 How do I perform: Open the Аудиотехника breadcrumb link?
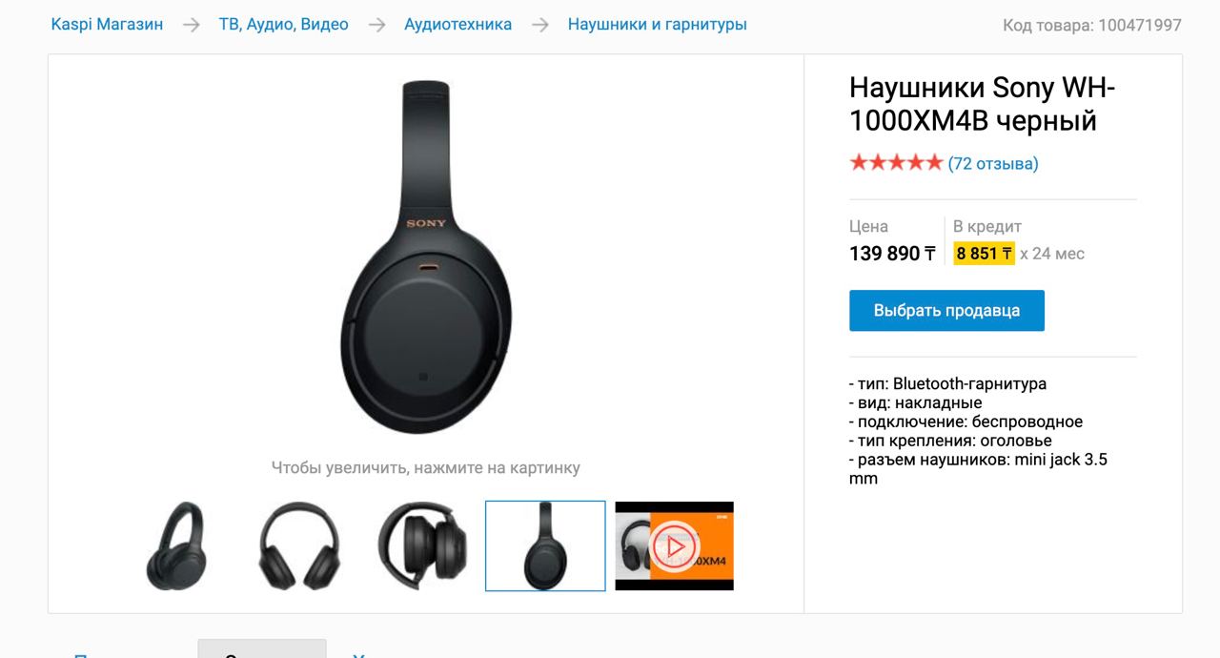pos(457,25)
